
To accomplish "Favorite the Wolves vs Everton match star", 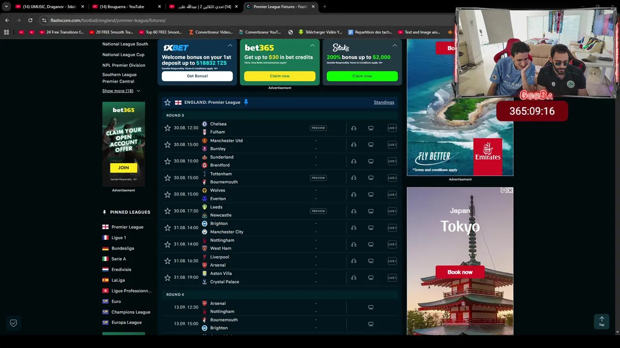I will click(x=168, y=194).
